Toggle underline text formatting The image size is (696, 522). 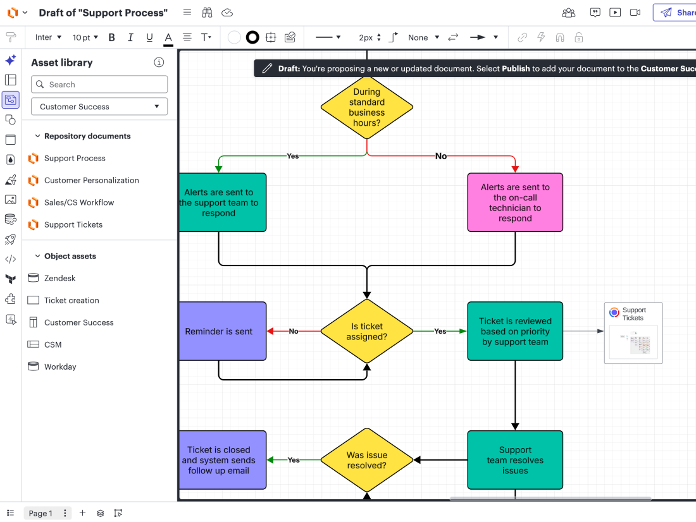tap(149, 38)
